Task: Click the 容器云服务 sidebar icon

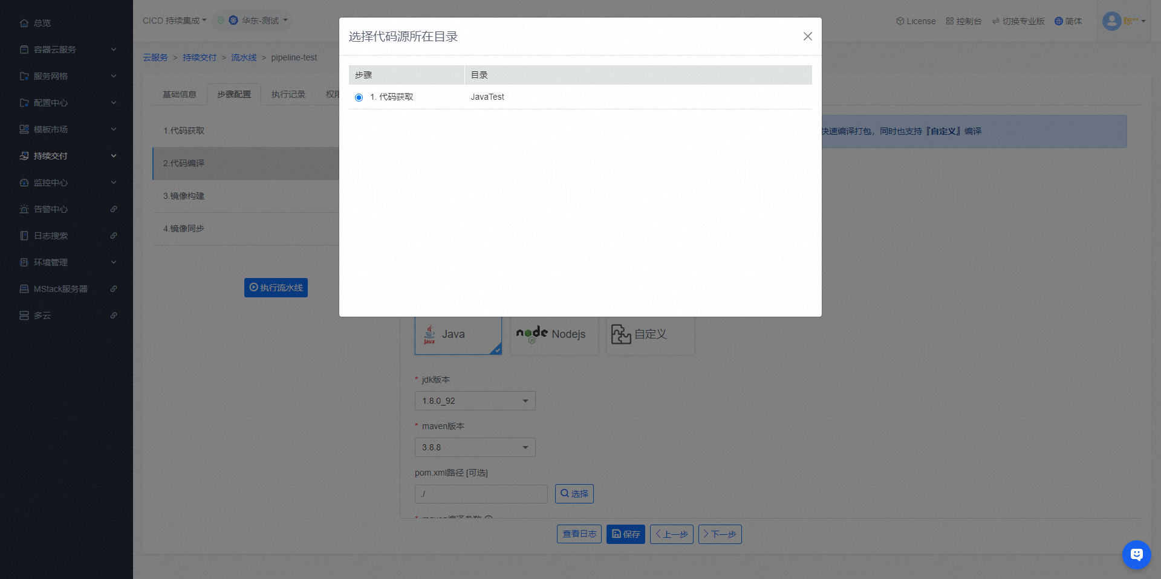Action: pyautogui.click(x=24, y=50)
